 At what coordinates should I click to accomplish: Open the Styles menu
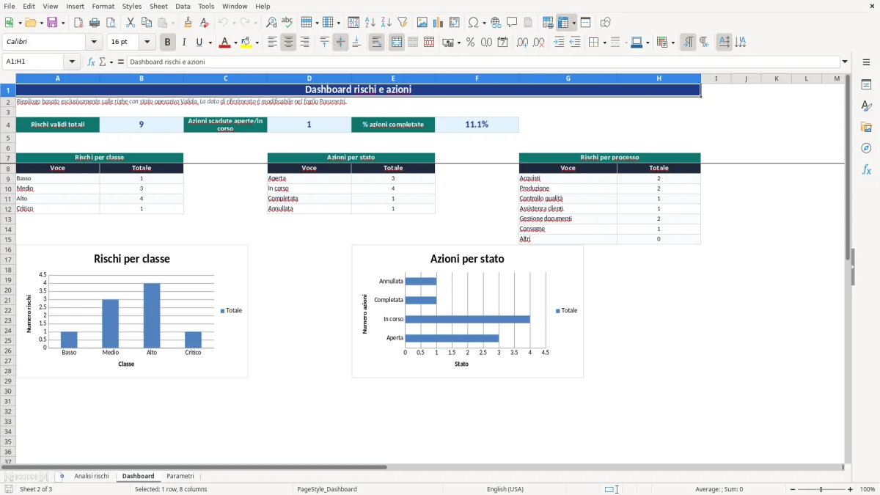click(x=132, y=6)
